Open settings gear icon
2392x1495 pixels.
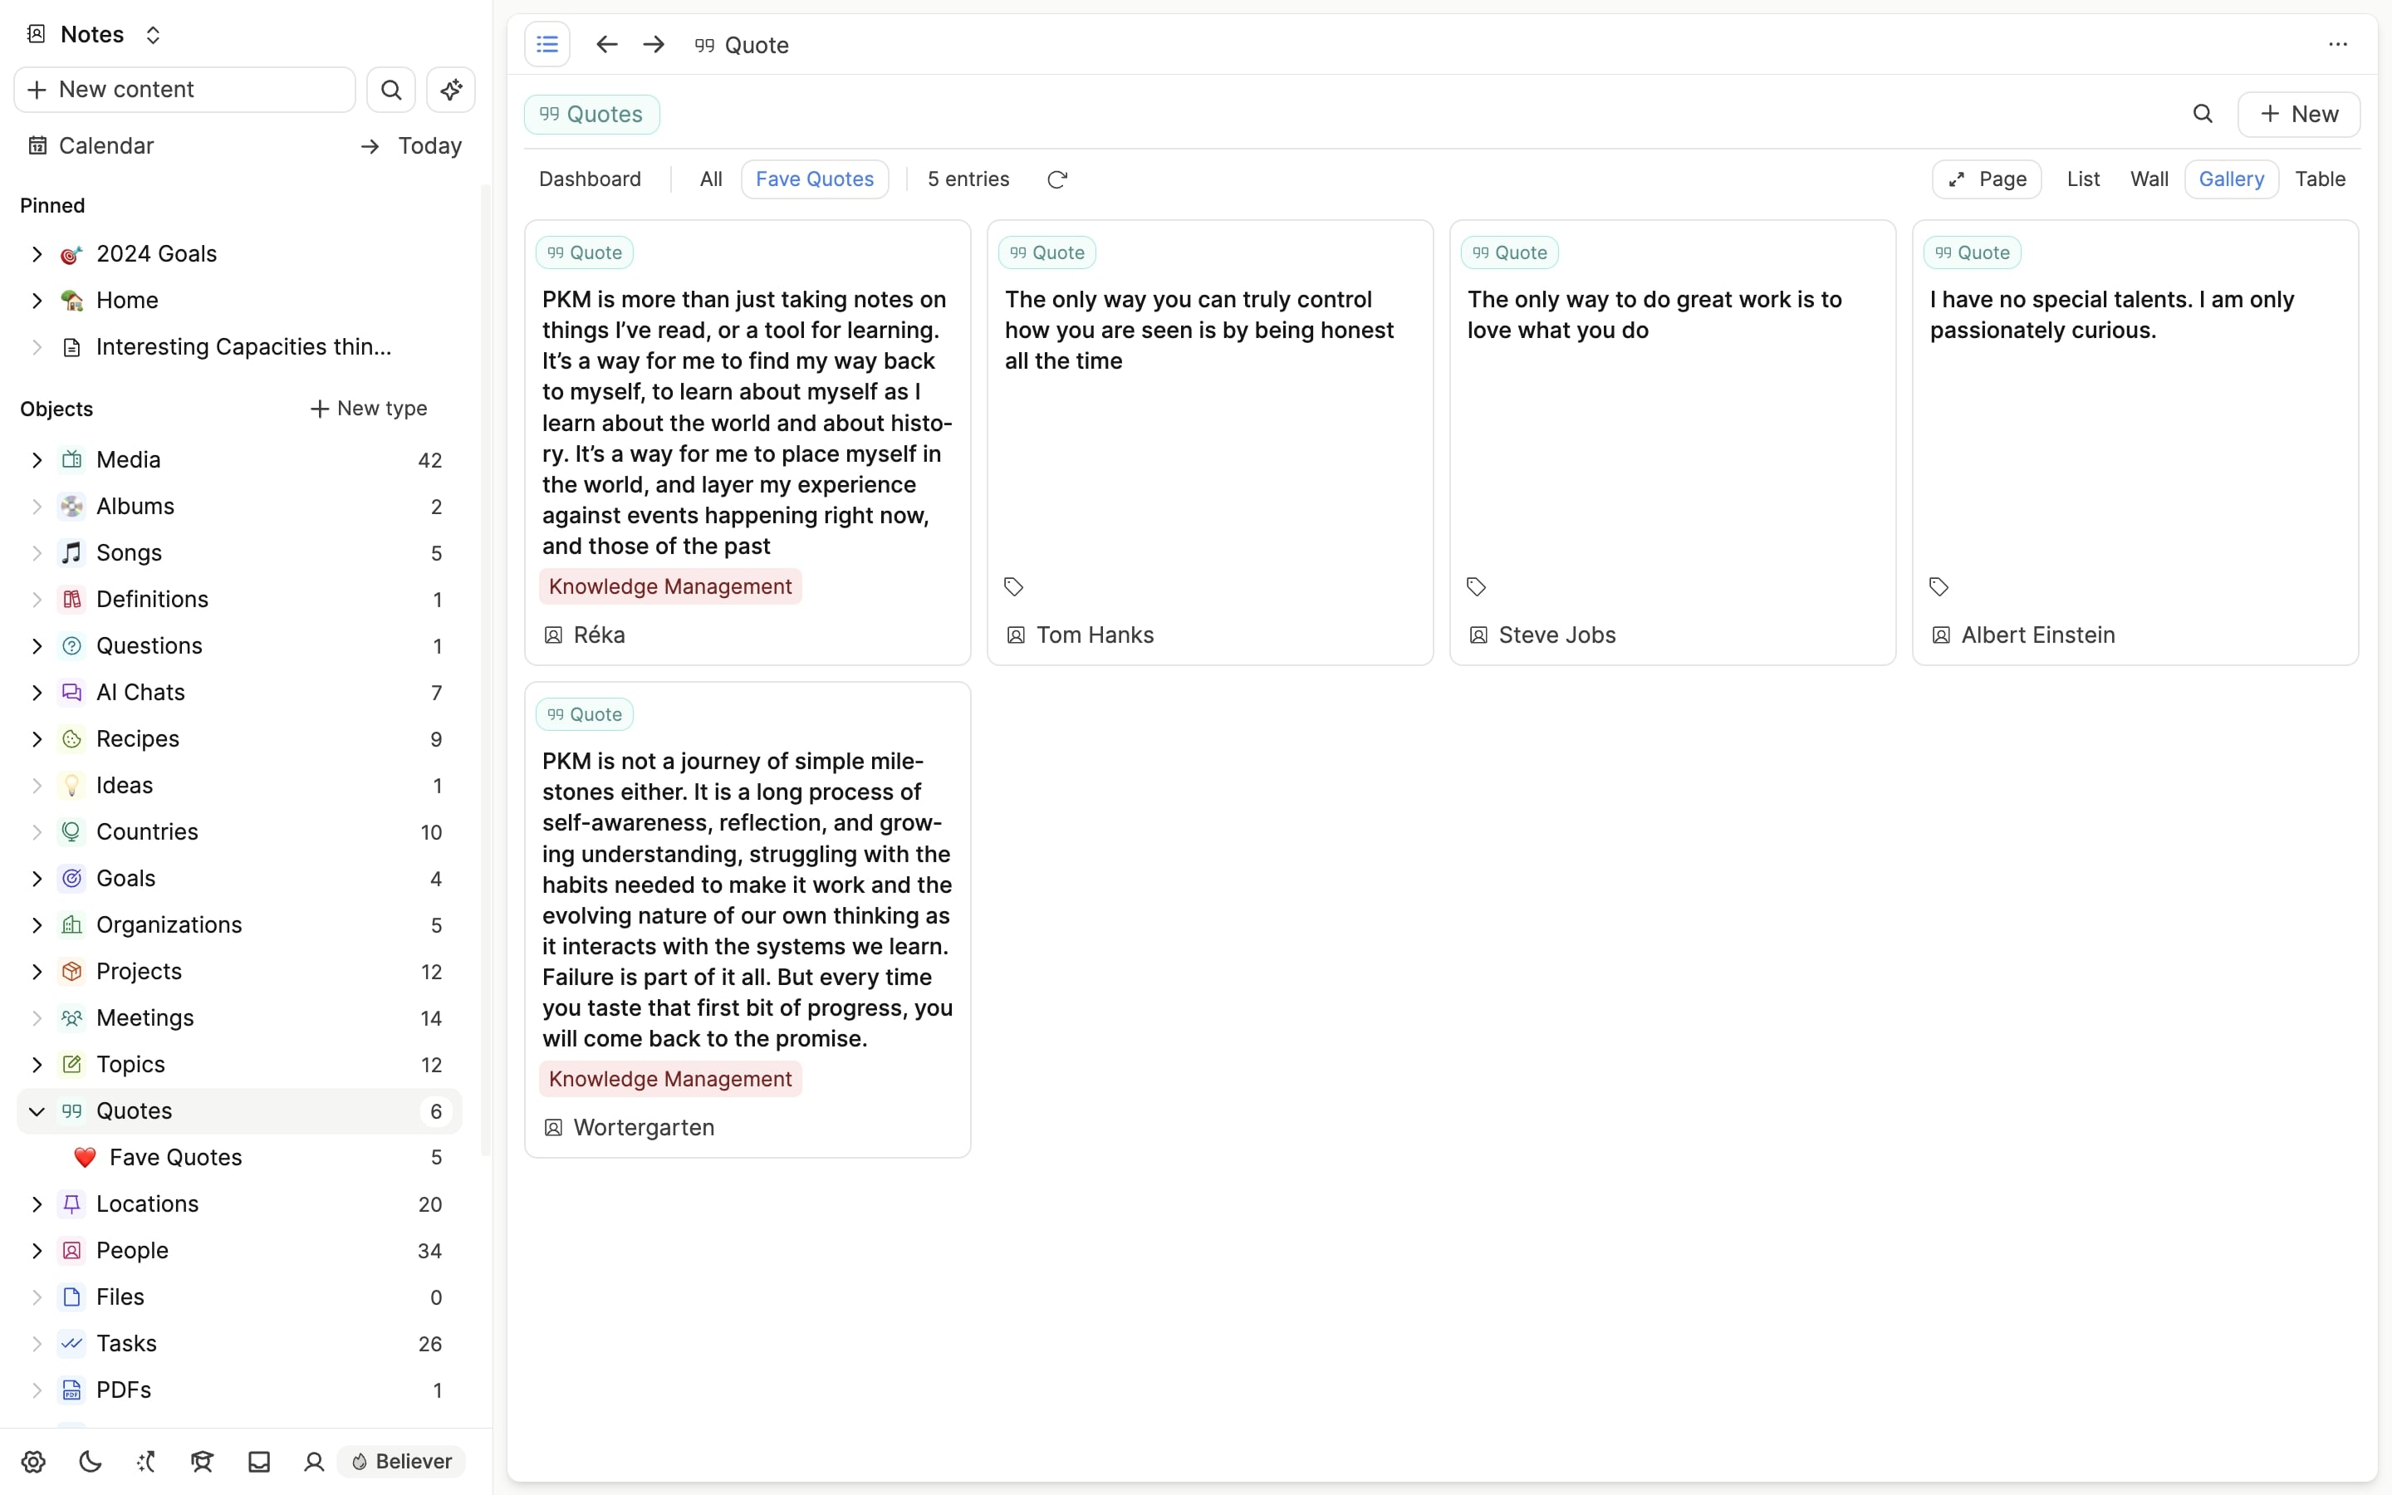coord(33,1462)
